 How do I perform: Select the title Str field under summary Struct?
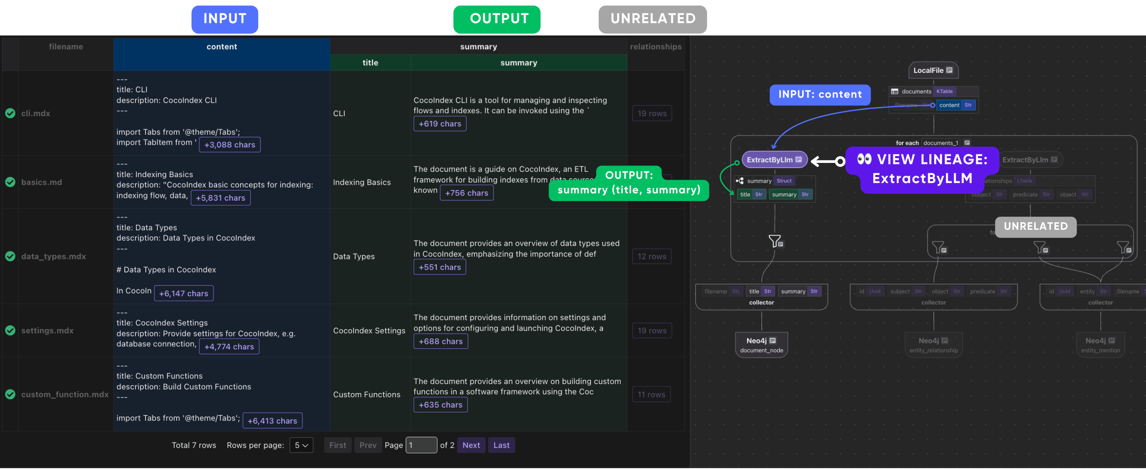click(751, 195)
